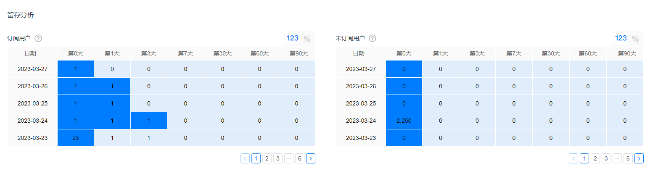This screenshot has height=171, width=650.
Task: Select 2023-03-24 row date in 未订阅用户 table
Action: [361, 121]
